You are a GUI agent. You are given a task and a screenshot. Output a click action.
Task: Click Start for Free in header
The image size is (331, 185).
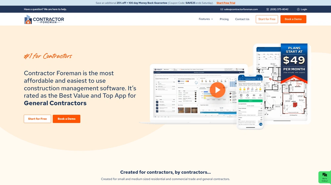[267, 19]
